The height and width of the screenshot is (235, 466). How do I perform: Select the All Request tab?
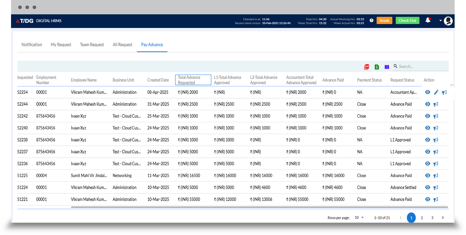(x=123, y=45)
